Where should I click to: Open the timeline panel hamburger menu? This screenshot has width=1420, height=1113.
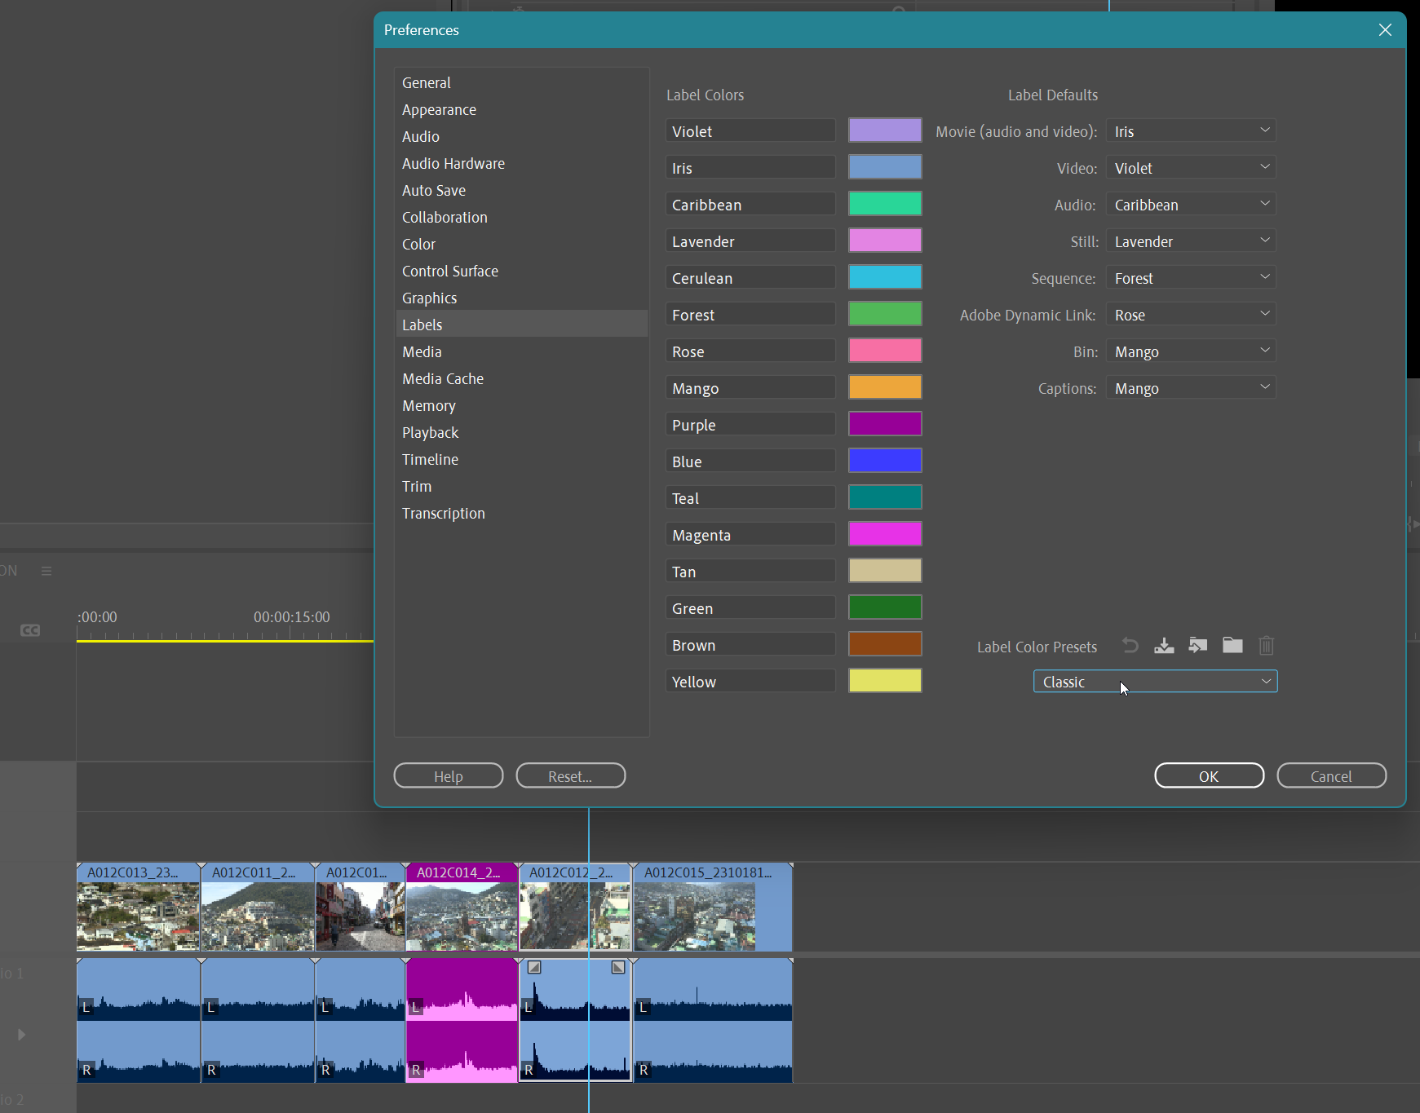point(46,570)
